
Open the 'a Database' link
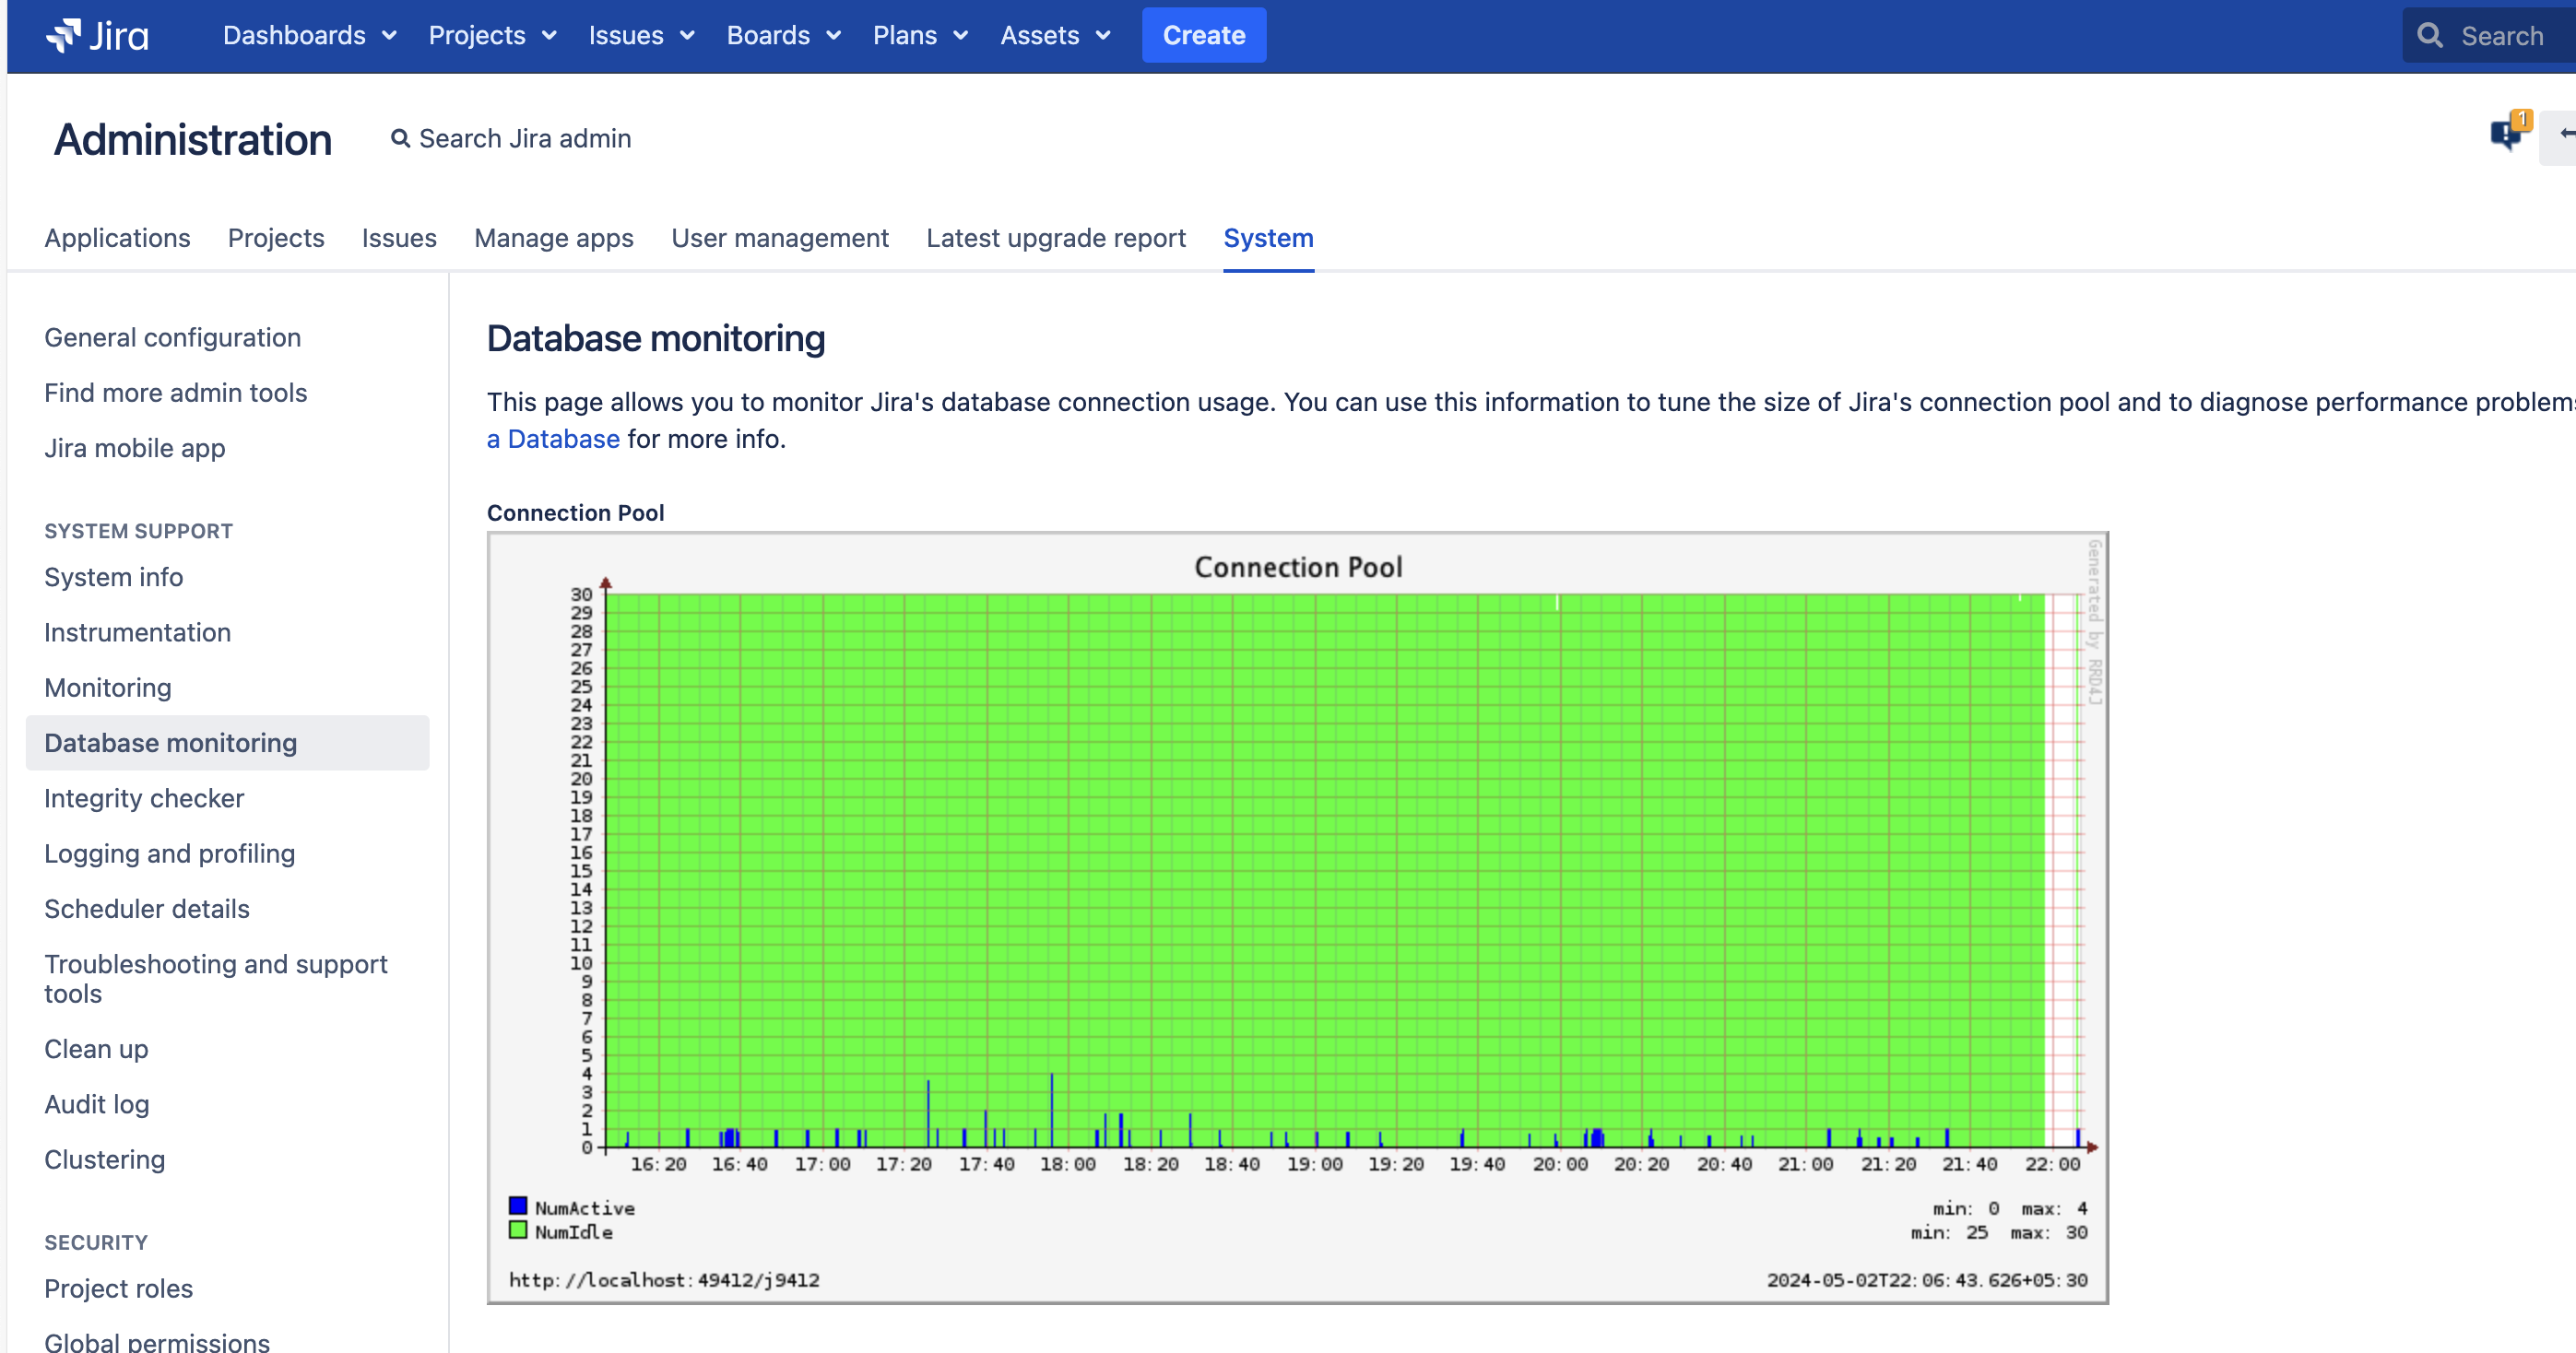pyautogui.click(x=552, y=438)
